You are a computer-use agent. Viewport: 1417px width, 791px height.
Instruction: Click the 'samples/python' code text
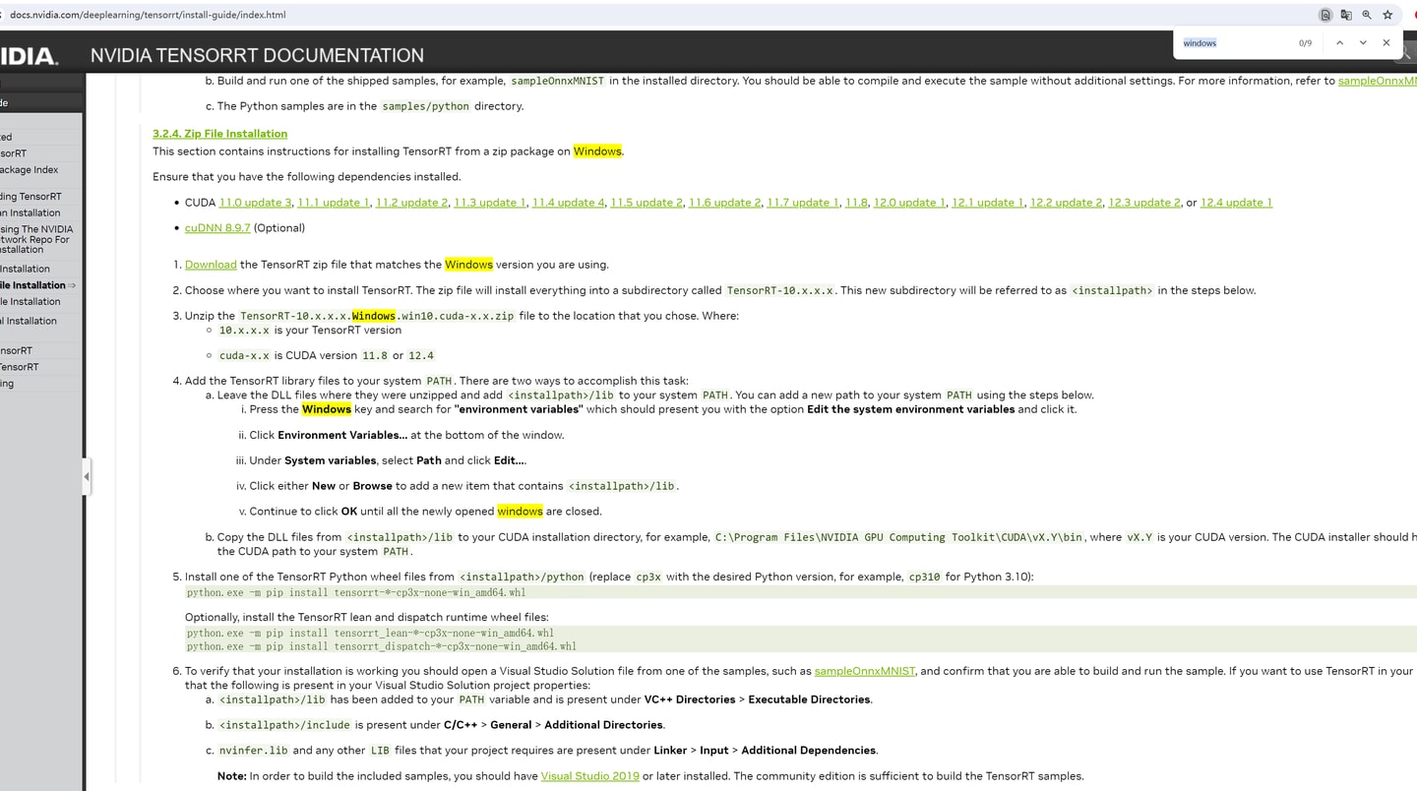point(426,106)
